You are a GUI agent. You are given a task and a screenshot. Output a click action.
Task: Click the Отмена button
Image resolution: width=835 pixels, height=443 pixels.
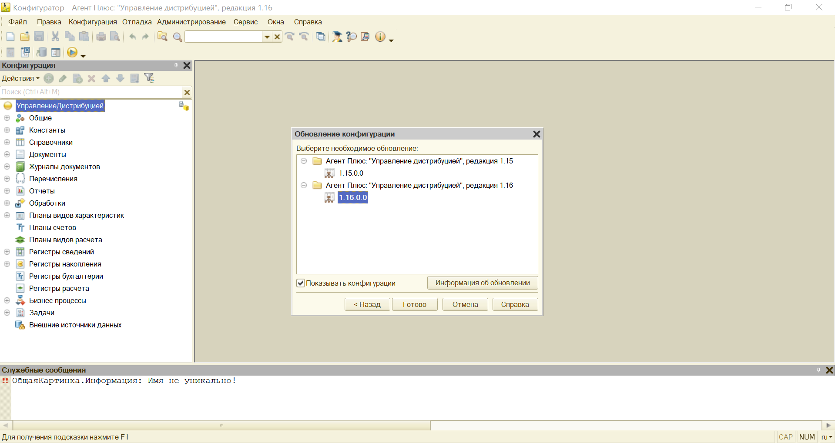pos(465,304)
